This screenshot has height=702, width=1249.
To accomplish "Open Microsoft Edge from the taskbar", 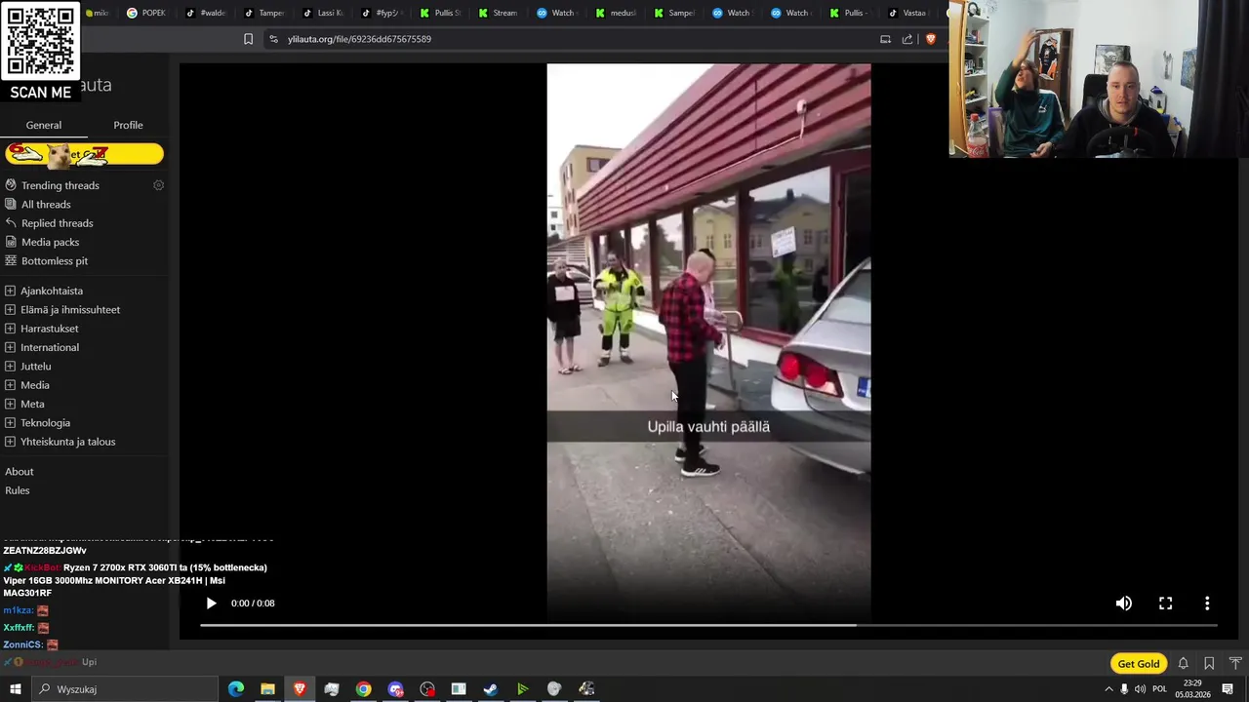I will (x=236, y=689).
